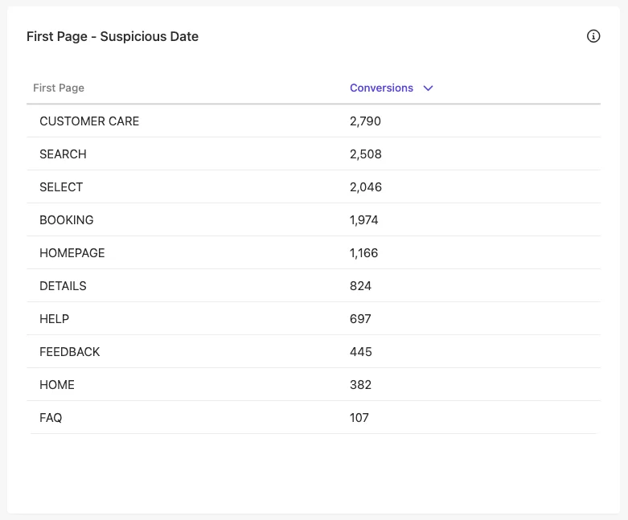Click the First Page - Suspicious Date title
Image resolution: width=628 pixels, height=520 pixels.
point(113,36)
